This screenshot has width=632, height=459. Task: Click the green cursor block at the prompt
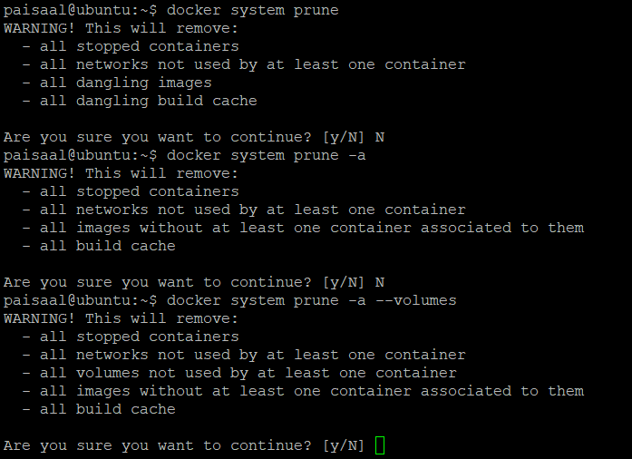[x=380, y=445]
